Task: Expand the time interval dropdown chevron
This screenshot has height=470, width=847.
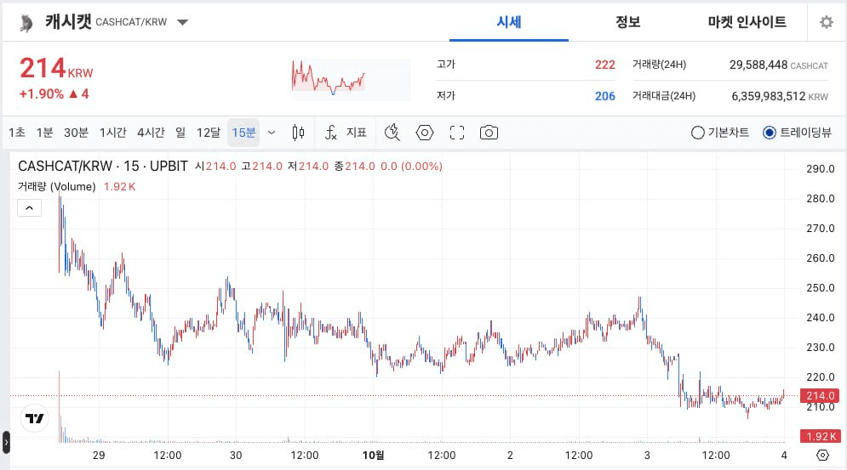Action: pyautogui.click(x=272, y=133)
